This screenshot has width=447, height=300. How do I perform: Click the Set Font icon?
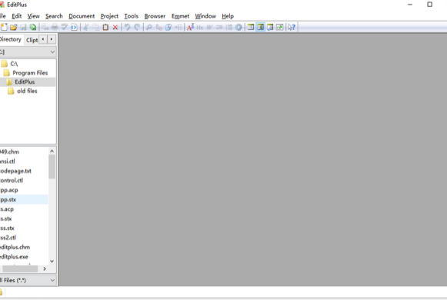pos(190,28)
